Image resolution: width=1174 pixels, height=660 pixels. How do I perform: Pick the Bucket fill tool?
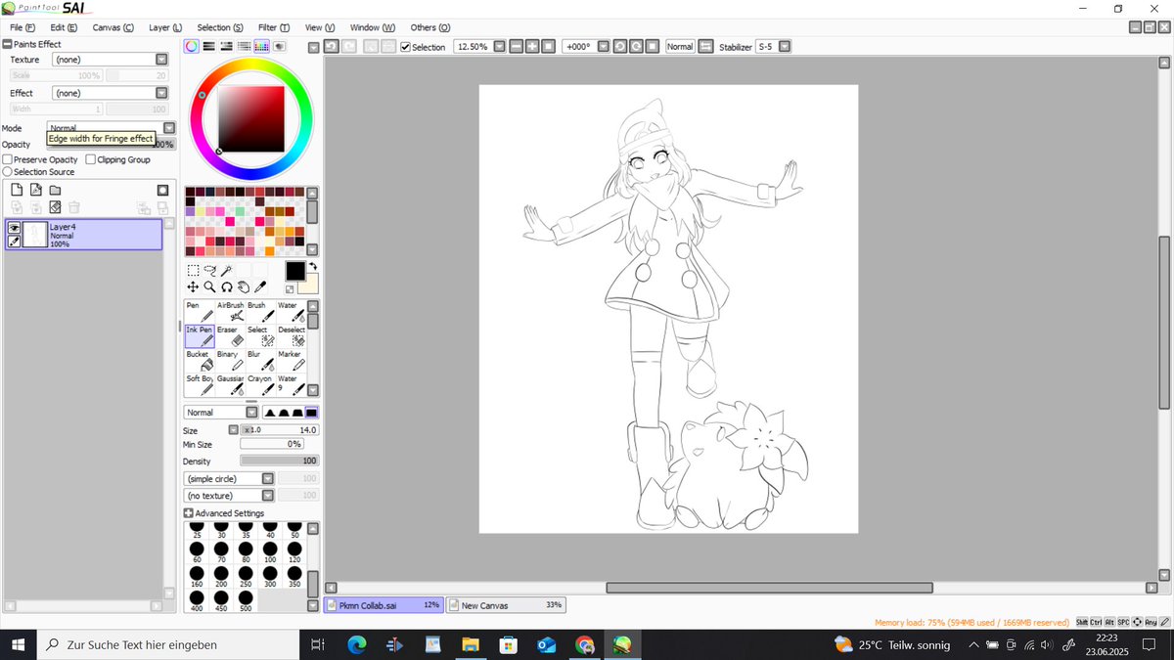pos(199,360)
